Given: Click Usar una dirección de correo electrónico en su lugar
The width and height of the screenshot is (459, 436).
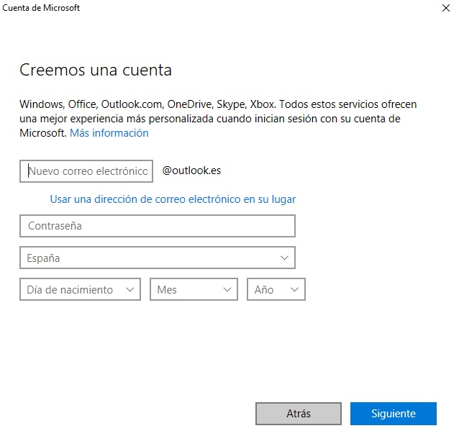Looking at the screenshot, I should point(173,199).
